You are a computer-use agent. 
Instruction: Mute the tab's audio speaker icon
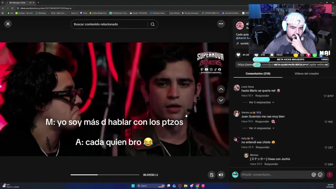(x=30, y=3)
